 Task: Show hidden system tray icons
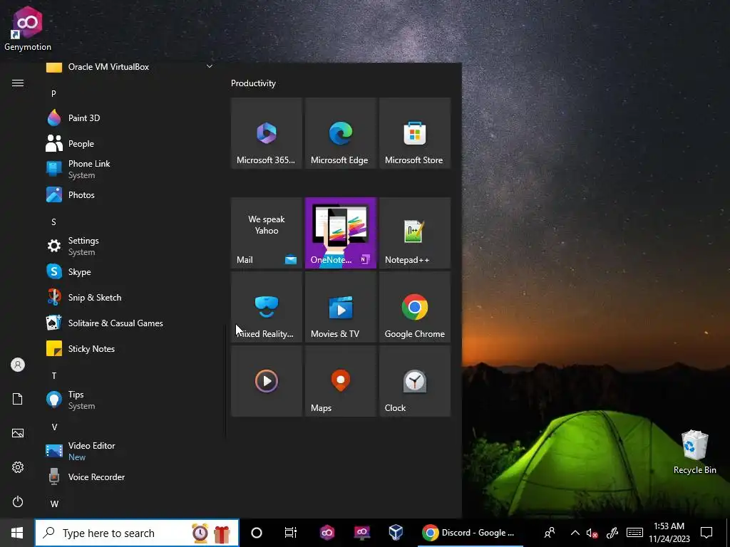575,533
